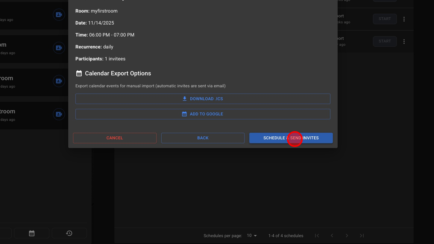This screenshot has width=434, height=244.
Task: Click the video camera icon for the third room
Action: (x=59, y=81)
